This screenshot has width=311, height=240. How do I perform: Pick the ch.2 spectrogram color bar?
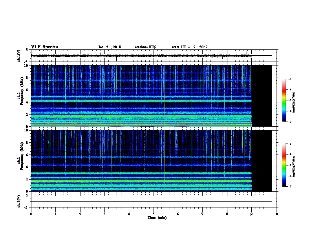tap(284, 165)
